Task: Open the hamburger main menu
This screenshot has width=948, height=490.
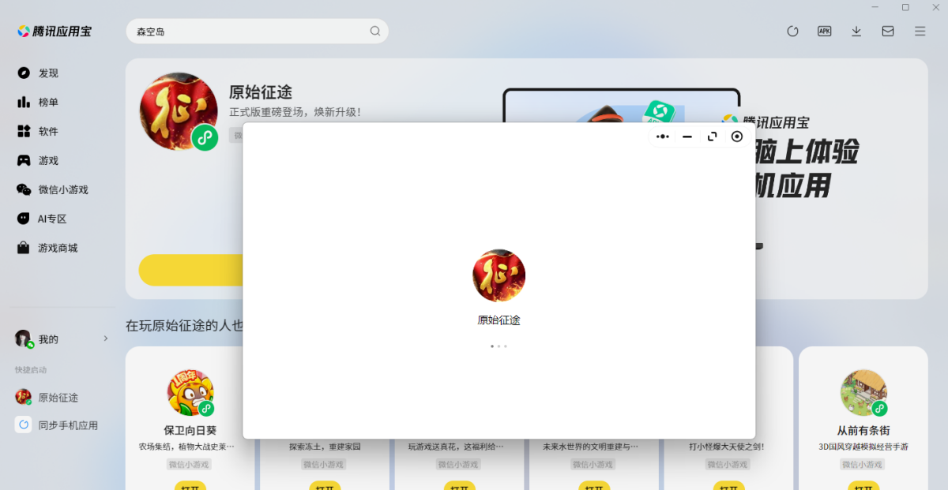Action: pos(920,32)
